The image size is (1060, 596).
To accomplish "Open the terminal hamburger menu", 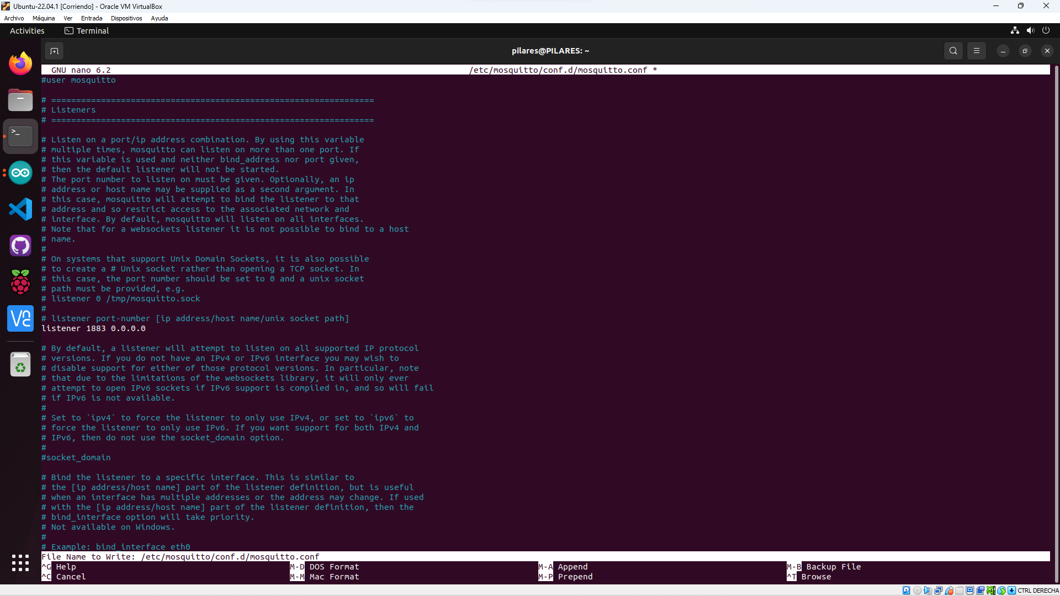I will point(976,51).
